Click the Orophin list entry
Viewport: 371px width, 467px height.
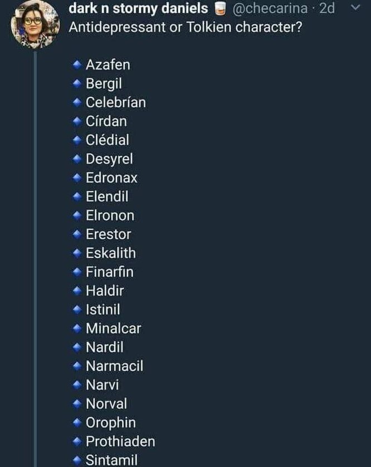point(110,422)
